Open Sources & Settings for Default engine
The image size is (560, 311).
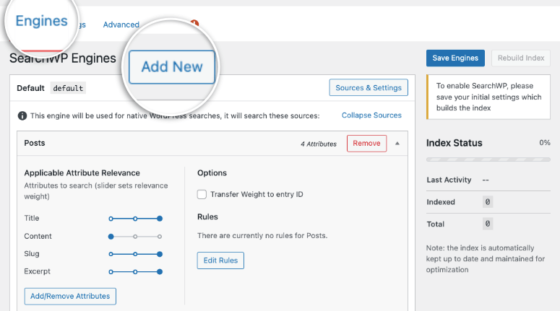(x=369, y=88)
